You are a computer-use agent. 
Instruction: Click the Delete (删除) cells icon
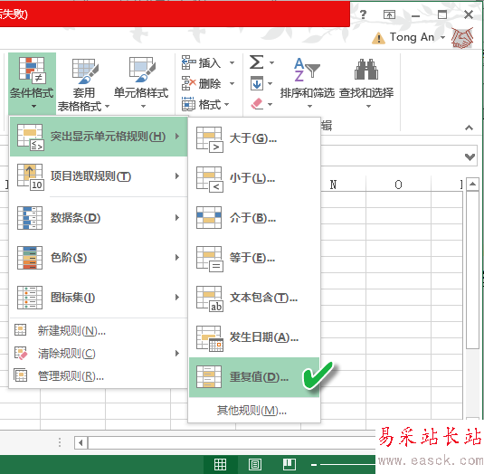(188, 83)
